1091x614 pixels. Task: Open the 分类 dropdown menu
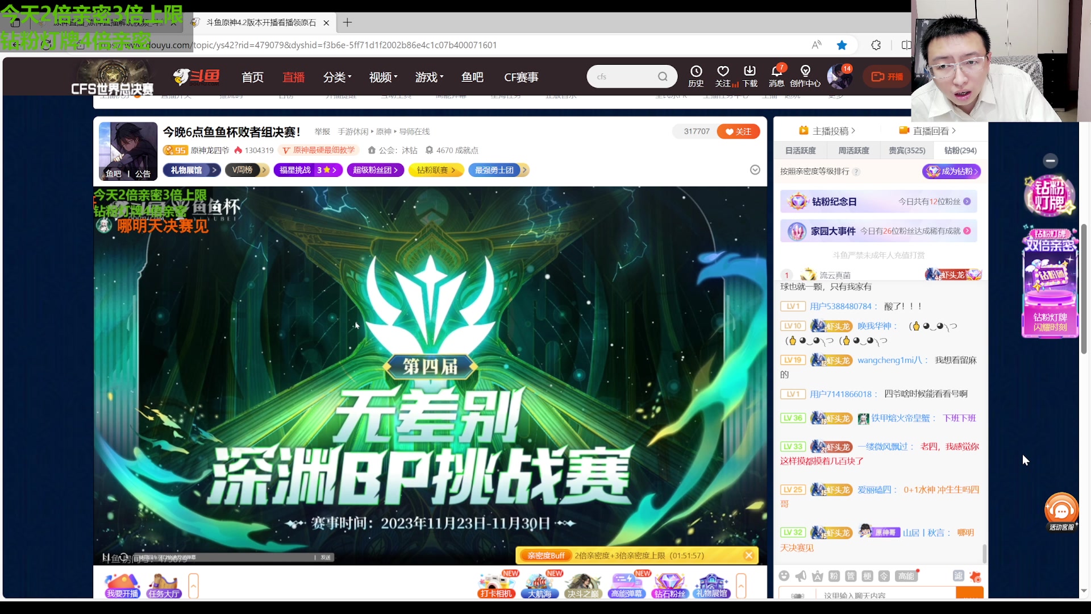(338, 77)
